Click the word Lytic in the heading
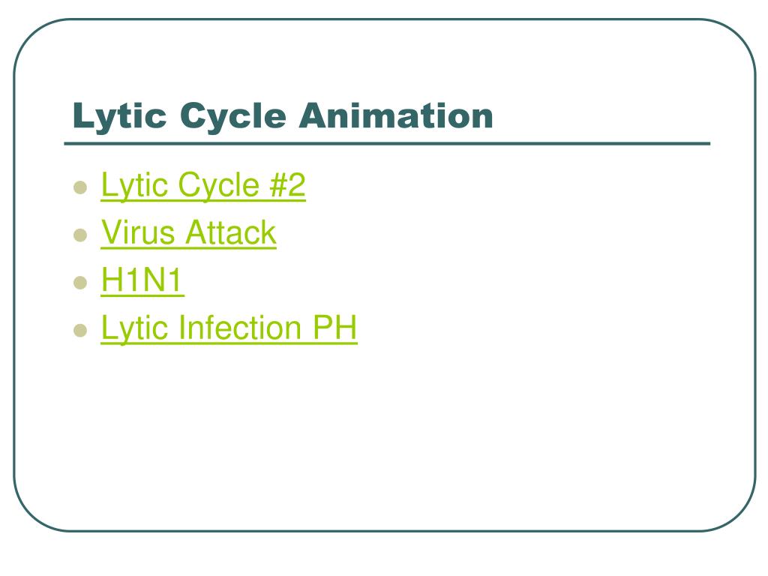This screenshot has height=576, width=768. point(119,116)
